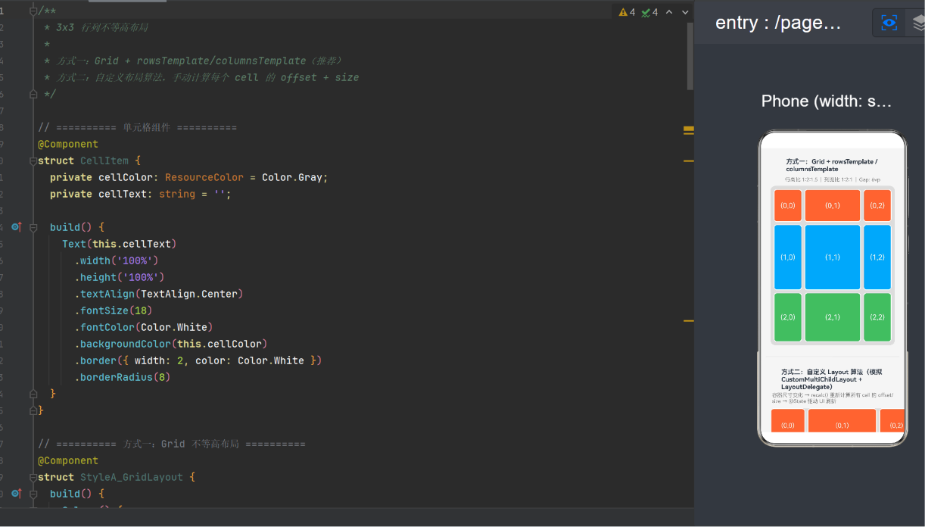The height and width of the screenshot is (527, 925).
Task: Click bottom warning stripe mark near fontColor line
Action: [x=689, y=321]
